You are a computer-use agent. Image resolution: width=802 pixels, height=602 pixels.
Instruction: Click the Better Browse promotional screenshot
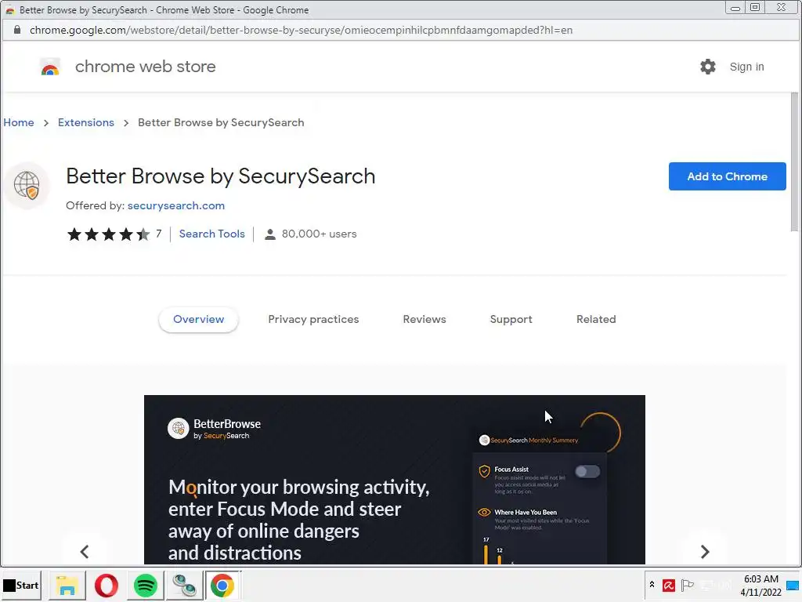coord(395,480)
